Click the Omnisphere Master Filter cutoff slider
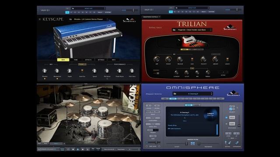Viewport: 280px width, 157px height. [x=177, y=143]
